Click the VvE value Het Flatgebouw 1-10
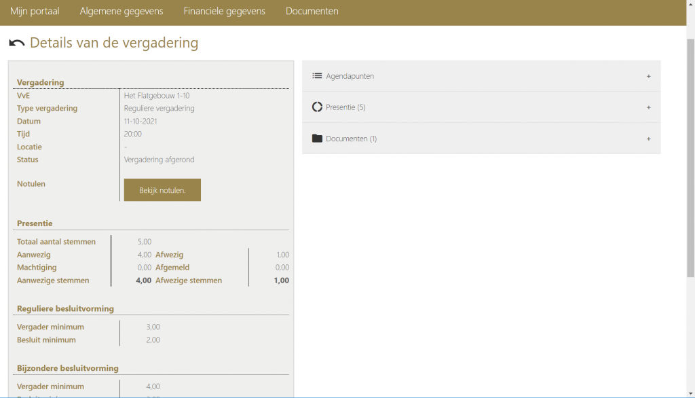 pyautogui.click(x=157, y=96)
